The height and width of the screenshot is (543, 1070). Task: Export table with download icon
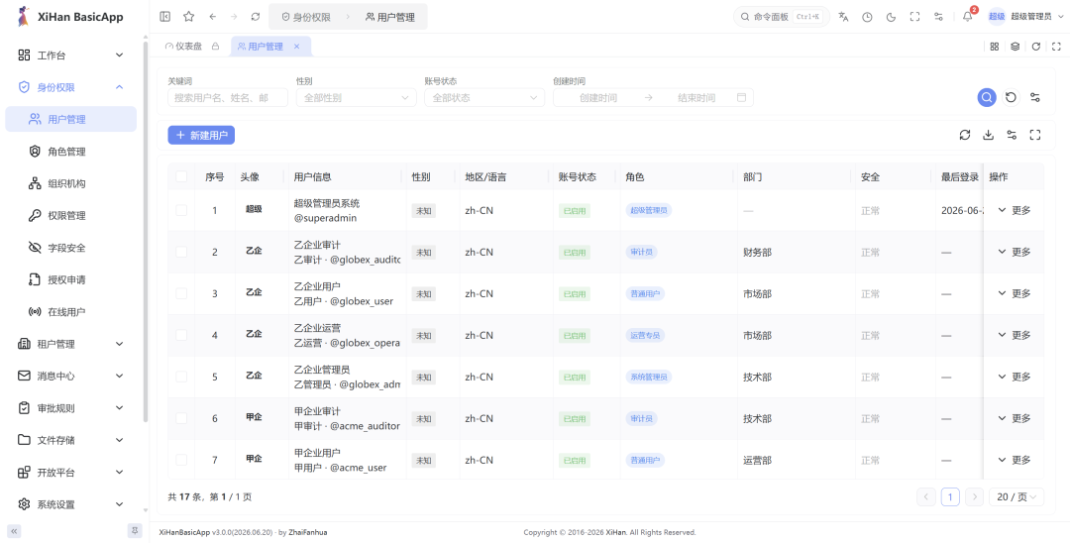[x=988, y=135]
